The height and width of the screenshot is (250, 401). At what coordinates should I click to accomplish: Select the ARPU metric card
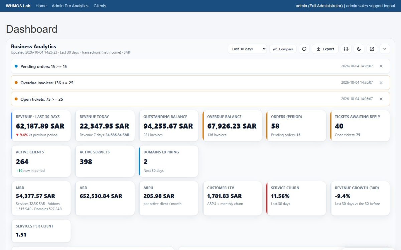[169, 198]
